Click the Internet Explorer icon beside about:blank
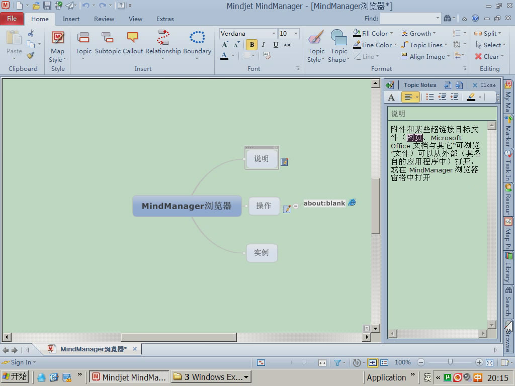 click(x=352, y=203)
